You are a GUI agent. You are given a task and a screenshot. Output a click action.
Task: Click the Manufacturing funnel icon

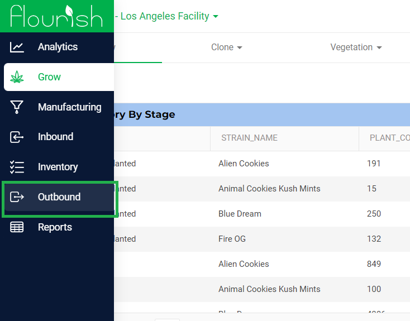coord(17,107)
